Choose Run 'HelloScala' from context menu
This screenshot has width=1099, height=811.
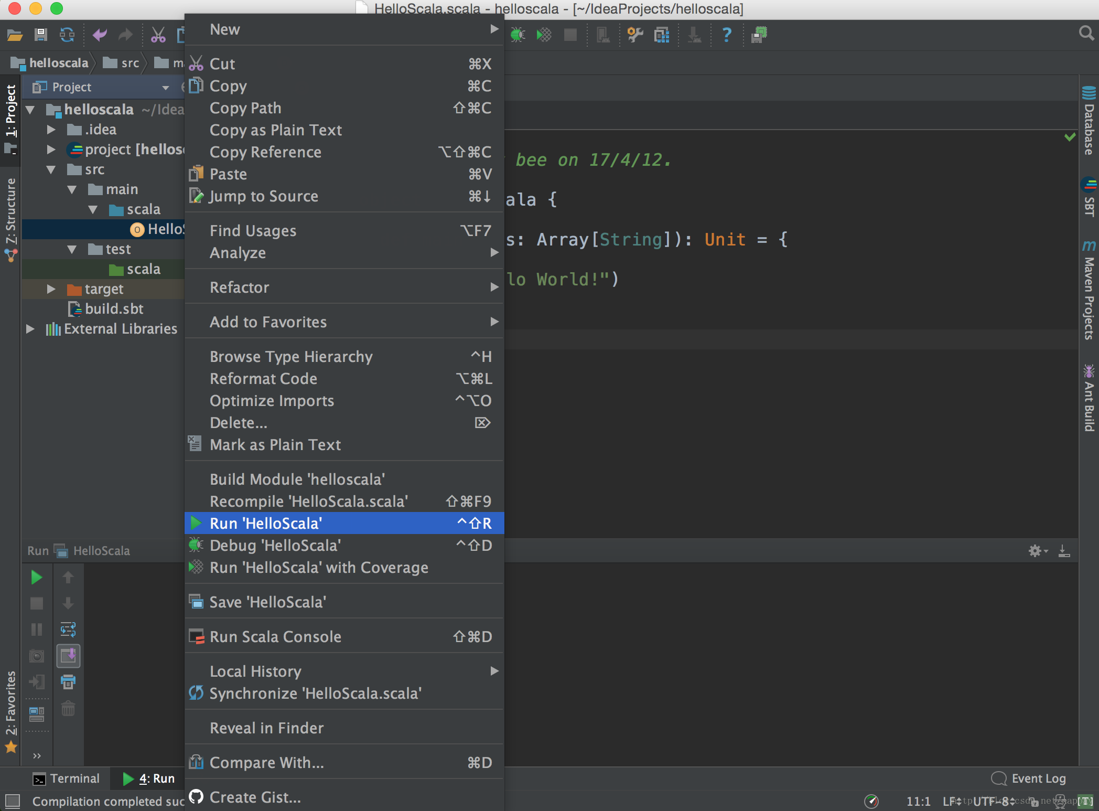344,523
